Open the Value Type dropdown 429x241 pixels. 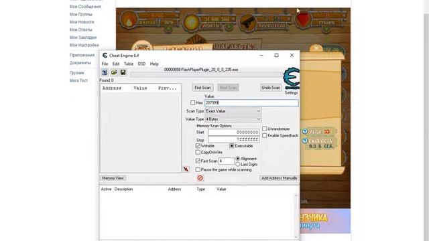[233, 119]
